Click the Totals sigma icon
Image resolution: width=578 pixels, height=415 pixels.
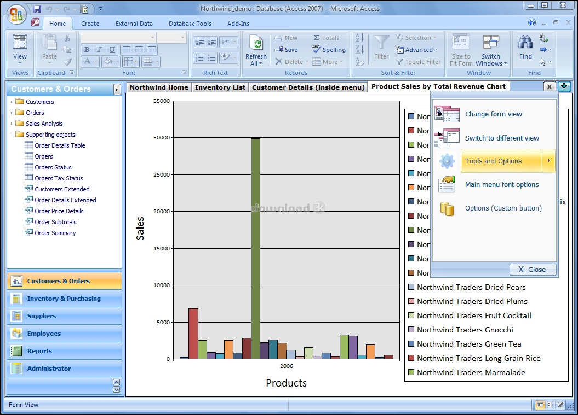316,38
